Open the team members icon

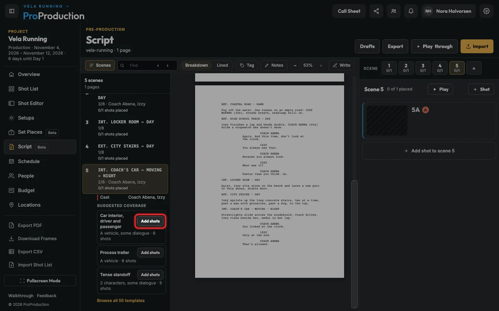(x=394, y=11)
